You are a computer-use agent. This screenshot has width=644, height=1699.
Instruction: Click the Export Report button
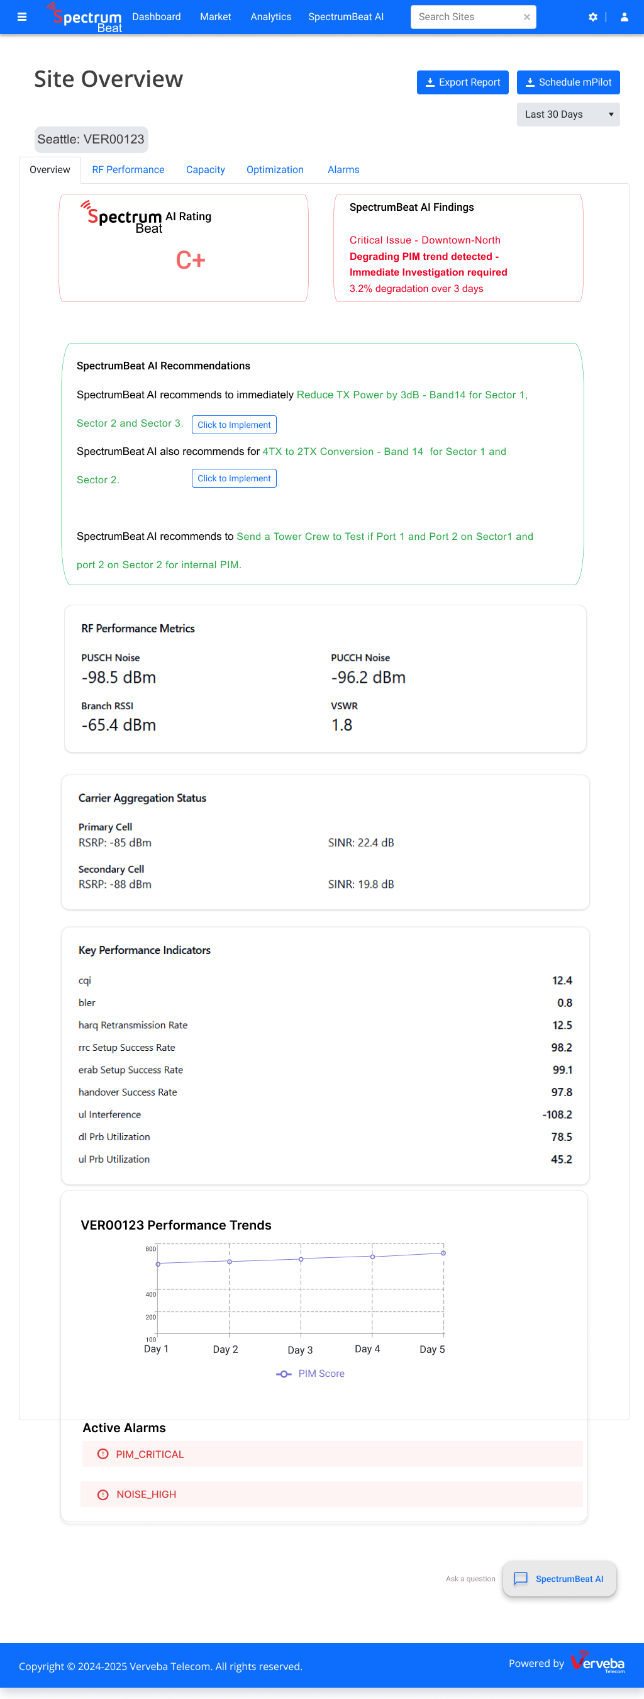click(x=462, y=82)
